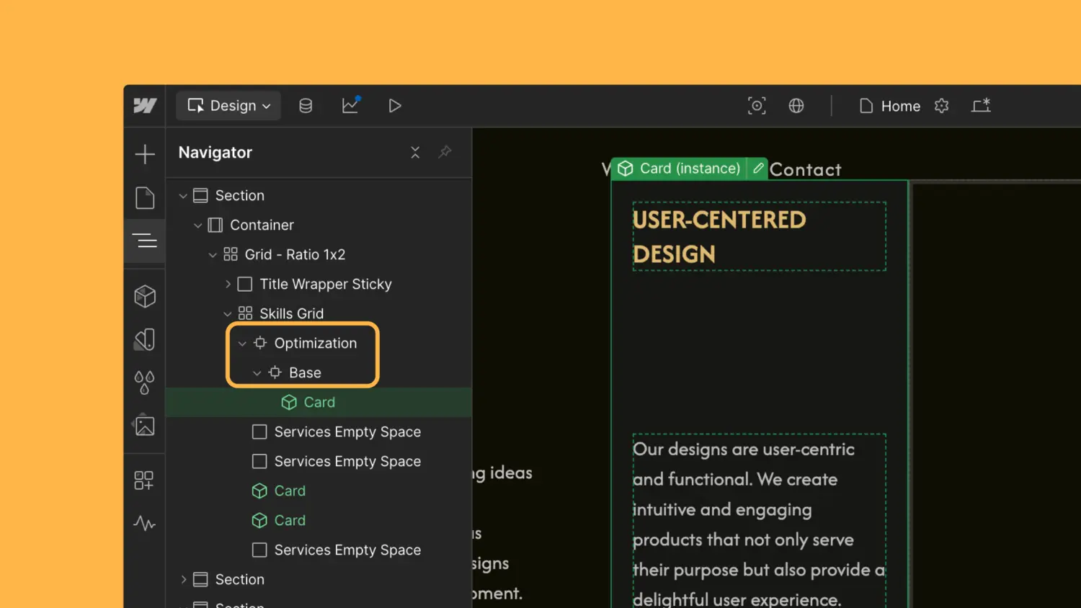Collapse the Container chevron

click(x=198, y=225)
